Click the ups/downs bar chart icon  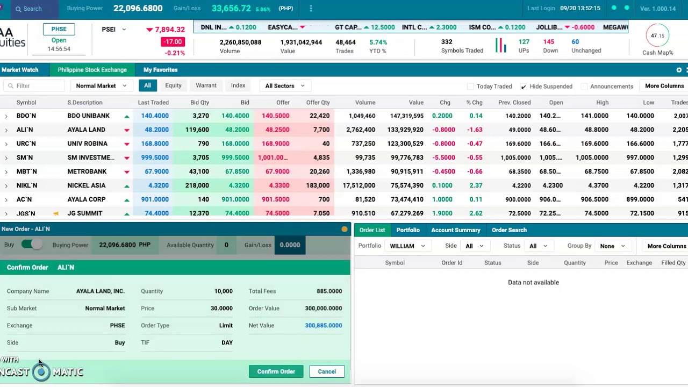501,46
